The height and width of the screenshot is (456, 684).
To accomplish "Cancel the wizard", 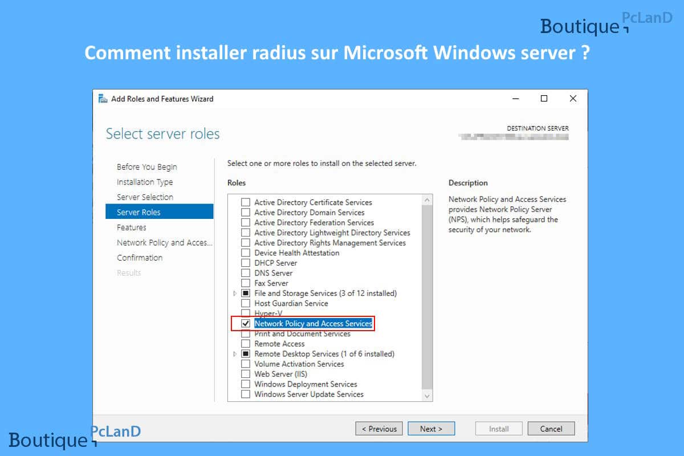I will [x=551, y=429].
